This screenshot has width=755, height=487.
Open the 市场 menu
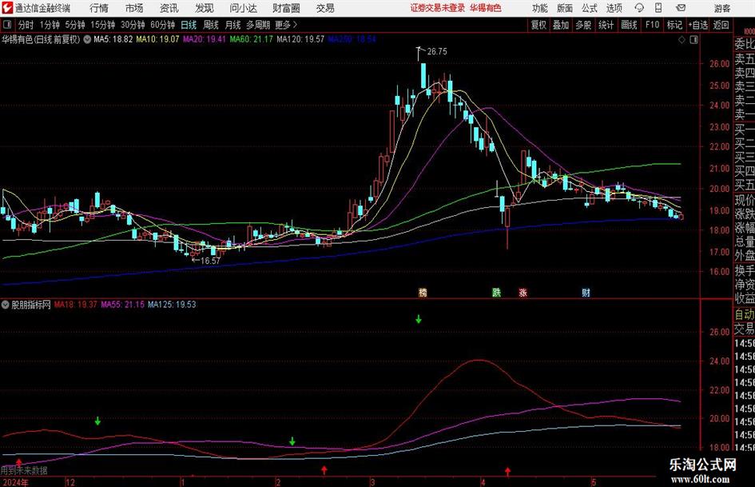click(x=134, y=8)
